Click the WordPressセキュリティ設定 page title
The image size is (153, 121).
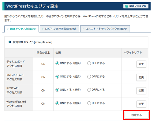coord(32,6)
